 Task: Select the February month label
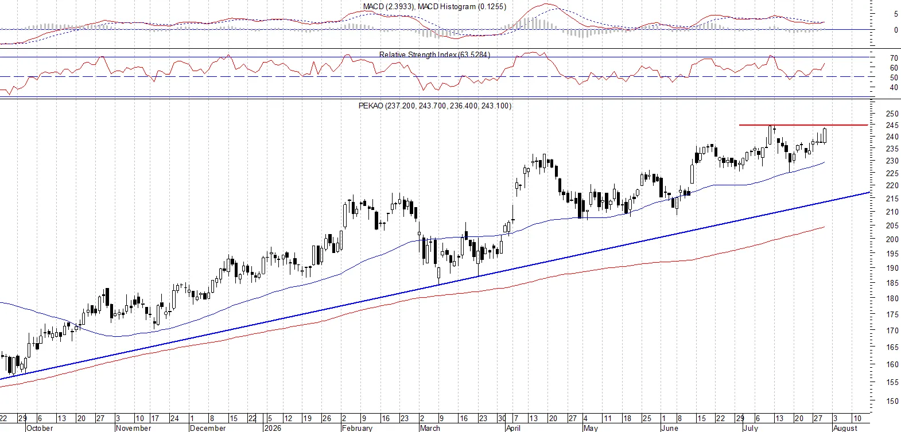[x=357, y=428]
